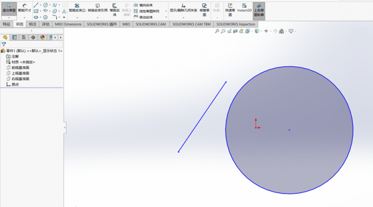
Task: Open dropdown under Exit Sketch button
Action: (9, 18)
